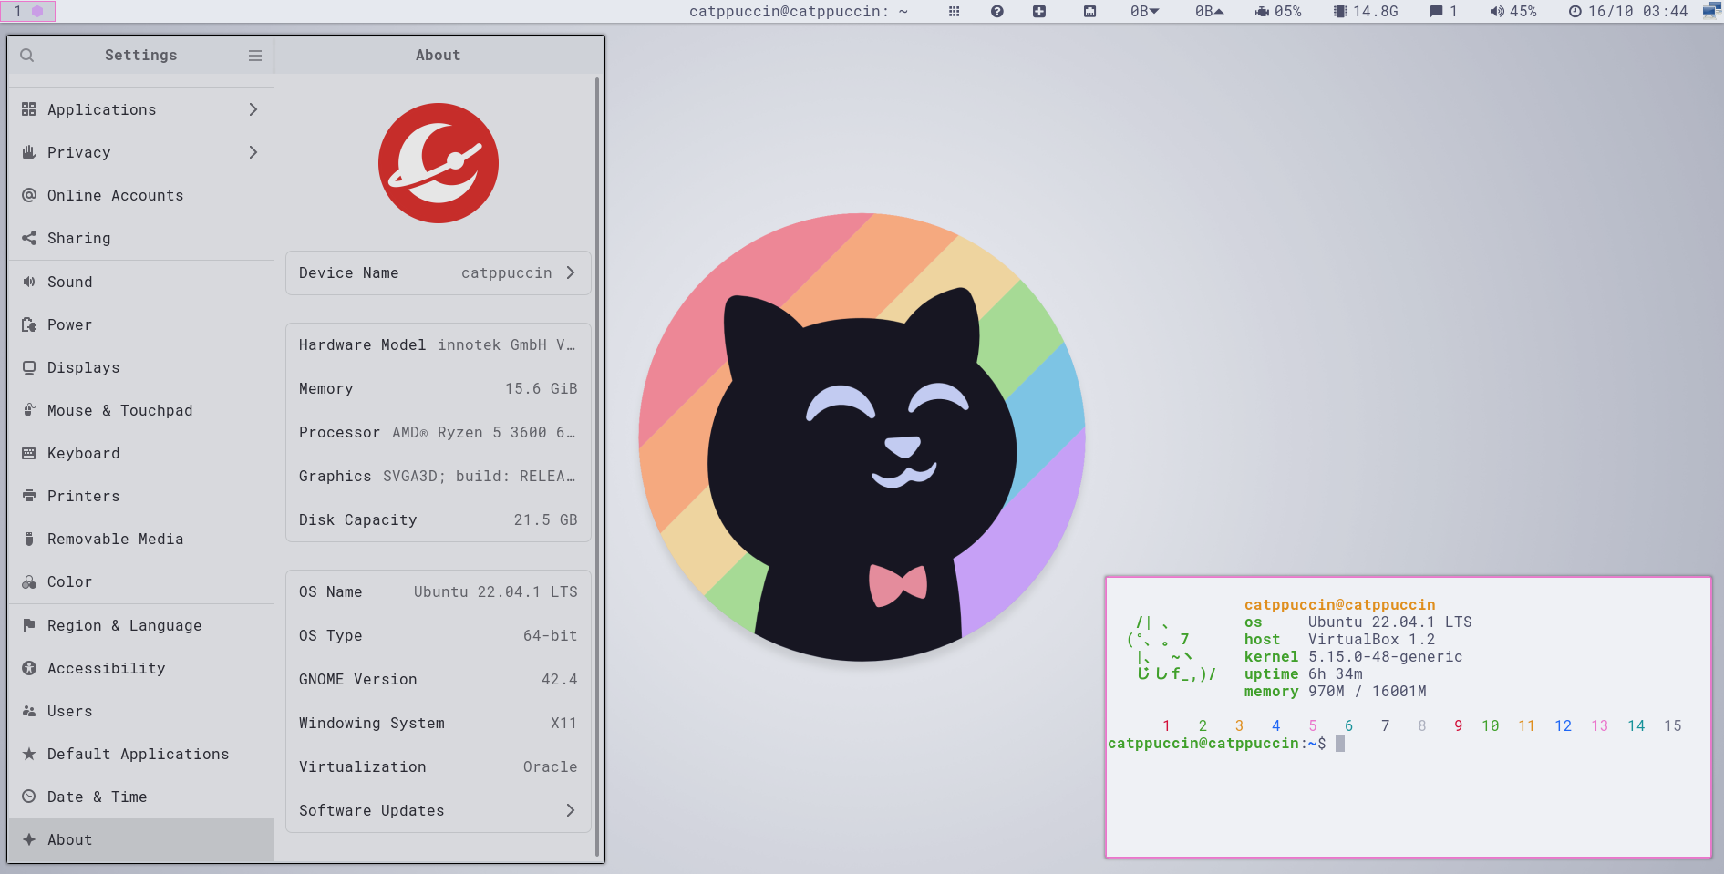Click the Graphics SVGA3D row
Screen dimensions: 1724x874
439,476
